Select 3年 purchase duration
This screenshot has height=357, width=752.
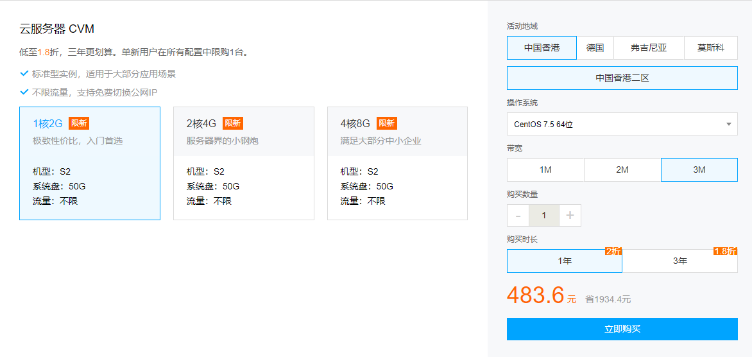click(x=680, y=261)
